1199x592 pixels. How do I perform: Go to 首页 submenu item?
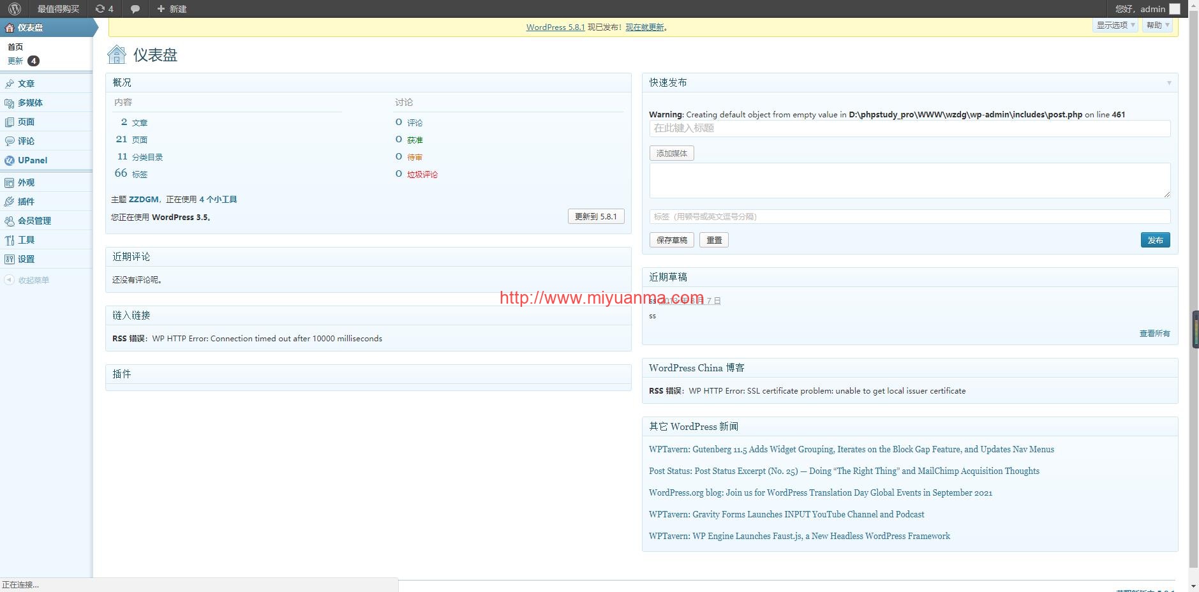(15, 47)
